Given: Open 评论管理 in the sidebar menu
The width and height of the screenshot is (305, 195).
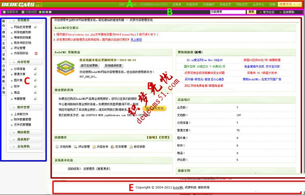Looking at the screenshot, I should [x=20, y=48].
